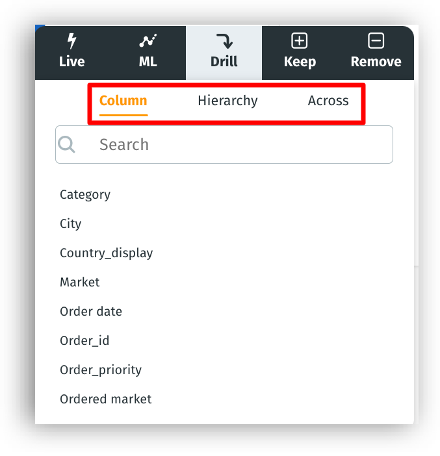Select the Order_id column
The image size is (440, 456).
coord(84,341)
